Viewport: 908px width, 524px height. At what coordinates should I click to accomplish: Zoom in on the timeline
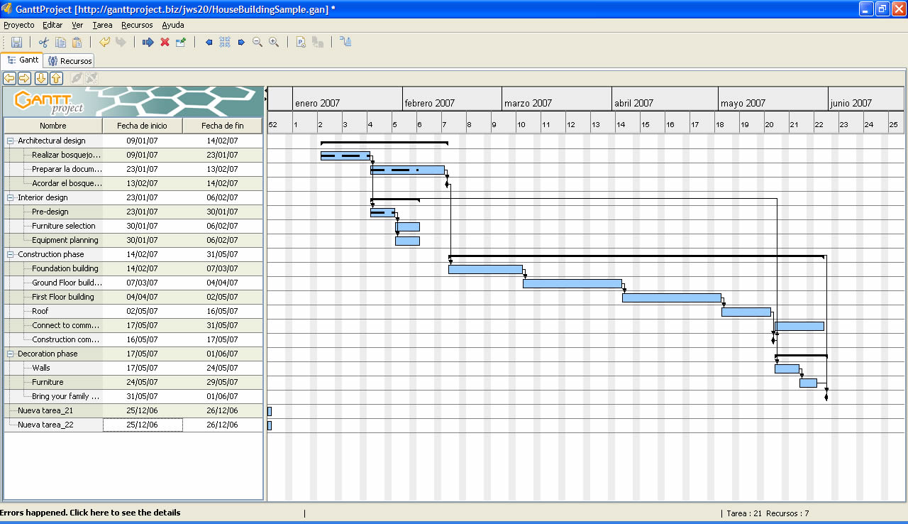(x=274, y=42)
